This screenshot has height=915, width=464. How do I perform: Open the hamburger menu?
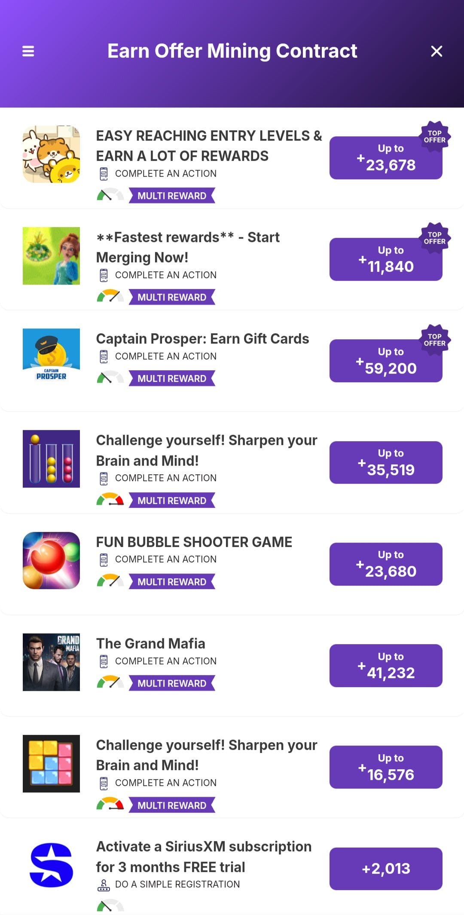[28, 51]
